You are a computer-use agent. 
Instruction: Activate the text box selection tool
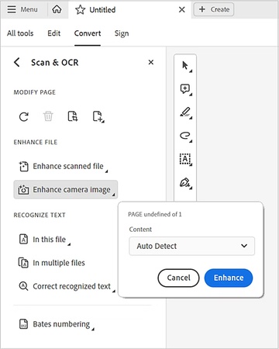click(185, 159)
